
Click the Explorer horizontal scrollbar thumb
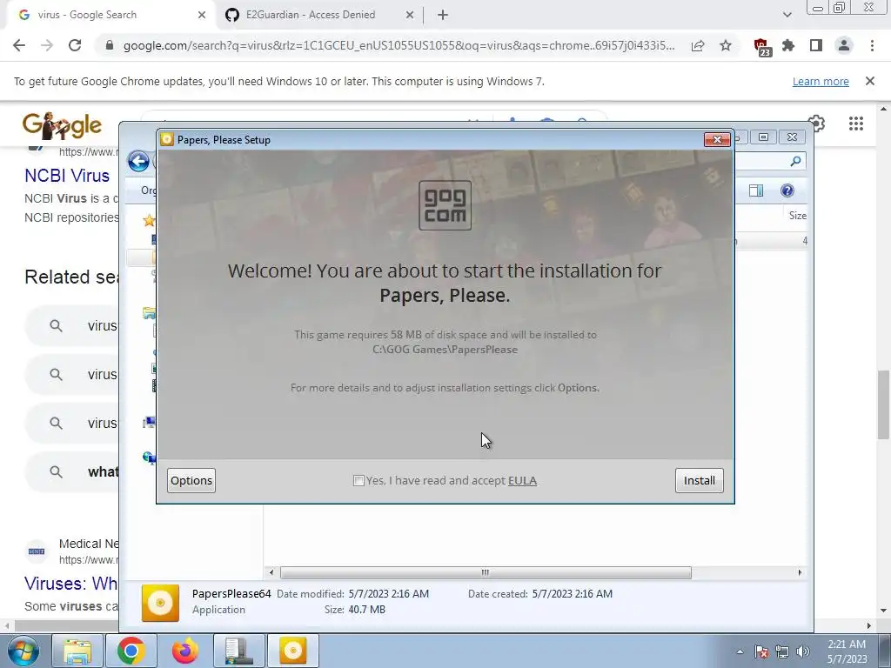(x=486, y=572)
